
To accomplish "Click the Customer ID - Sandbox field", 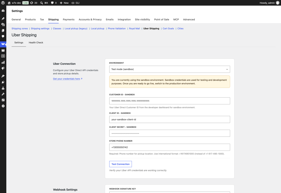I will pyautogui.click(x=169, y=101).
